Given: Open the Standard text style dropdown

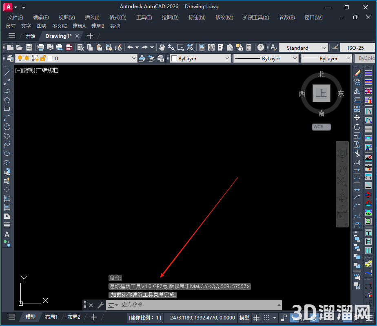Looking at the screenshot, I should pos(324,48).
